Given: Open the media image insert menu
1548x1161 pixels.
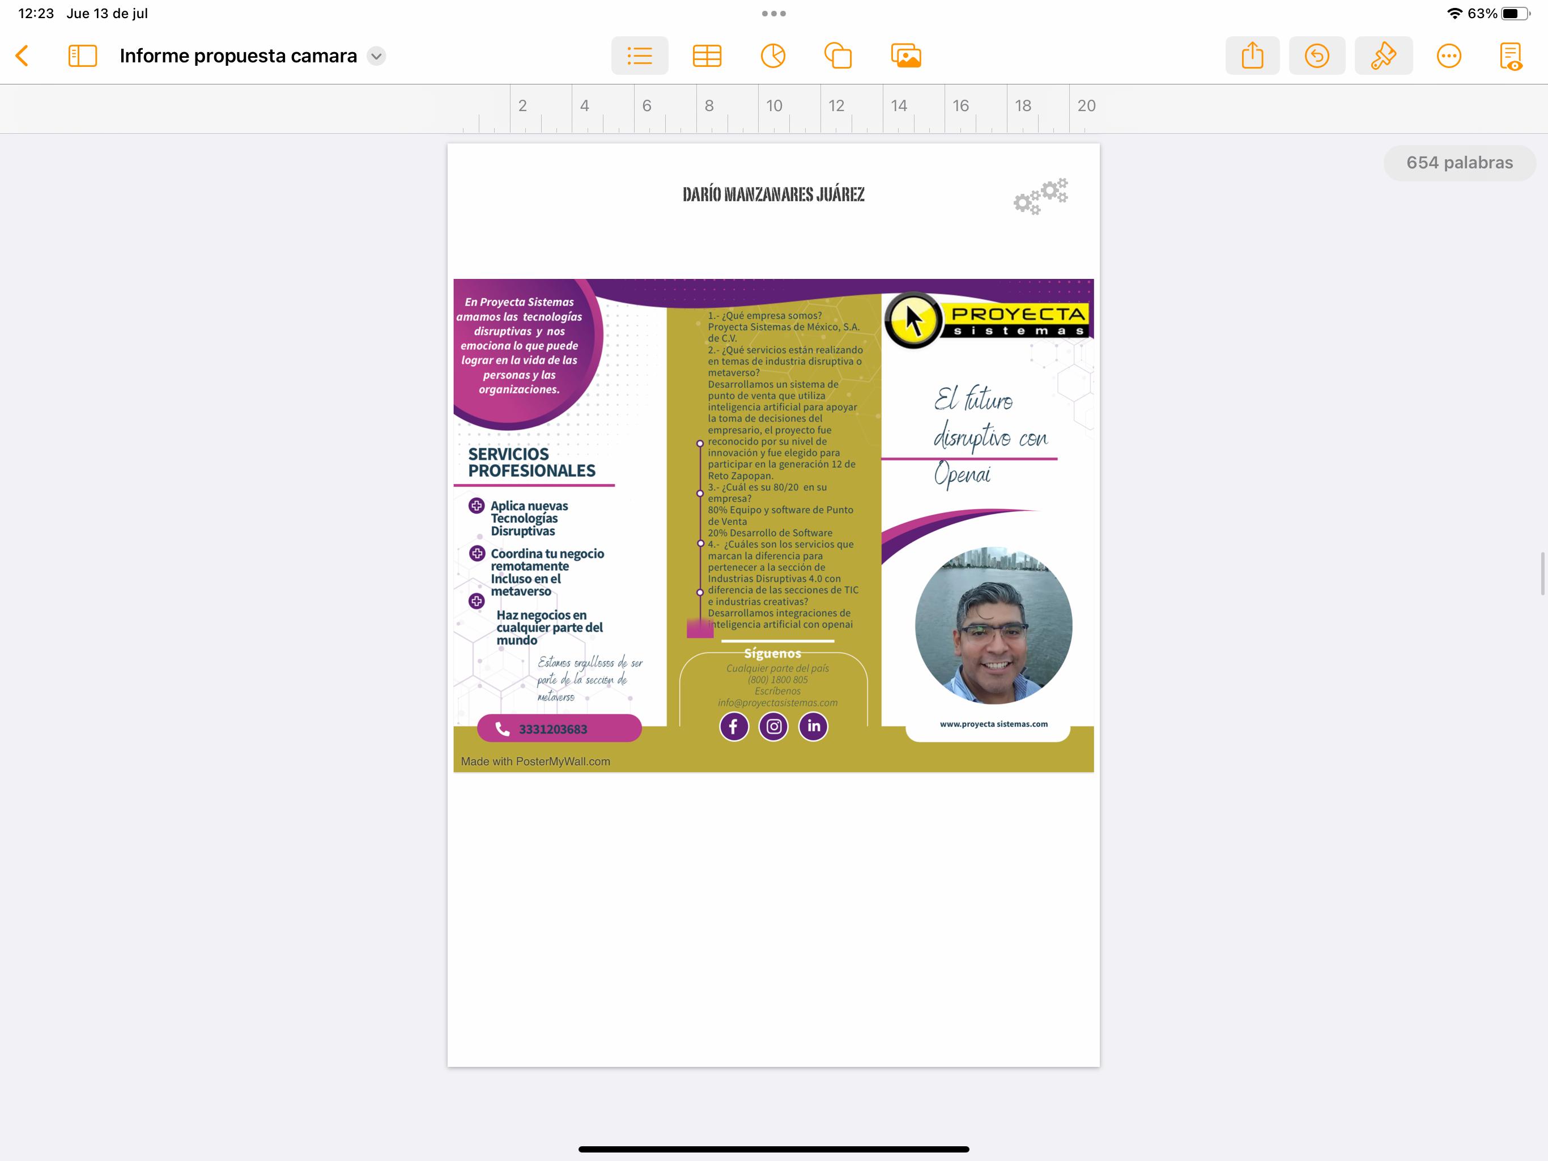Looking at the screenshot, I should (905, 56).
